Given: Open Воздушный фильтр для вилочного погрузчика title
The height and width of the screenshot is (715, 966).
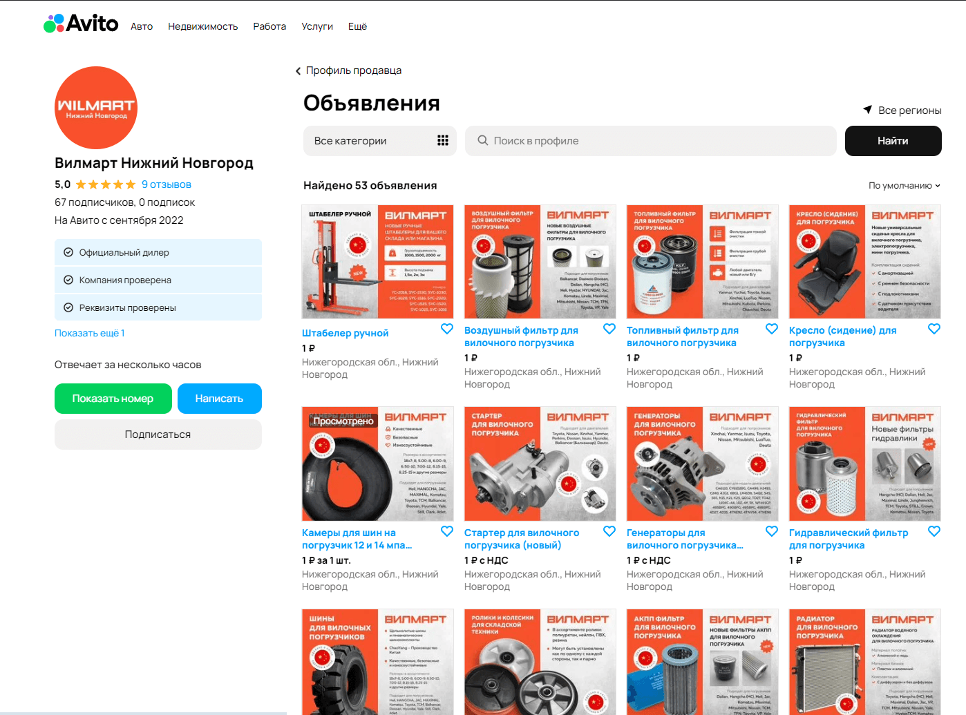Looking at the screenshot, I should (x=522, y=336).
